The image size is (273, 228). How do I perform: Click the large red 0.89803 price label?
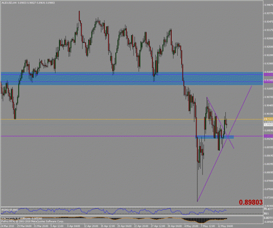point(251,202)
